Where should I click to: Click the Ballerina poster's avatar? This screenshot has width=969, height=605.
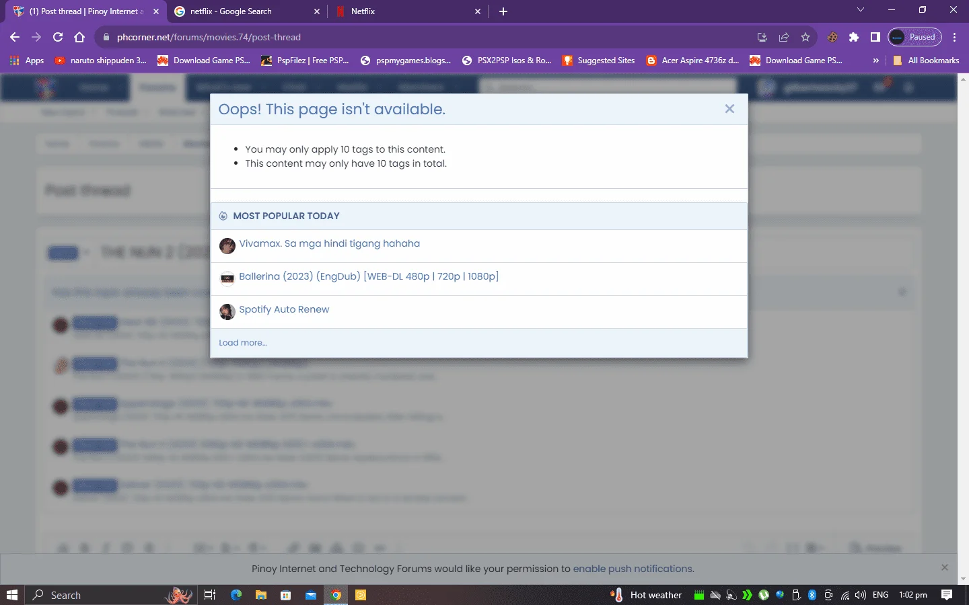coord(227,278)
